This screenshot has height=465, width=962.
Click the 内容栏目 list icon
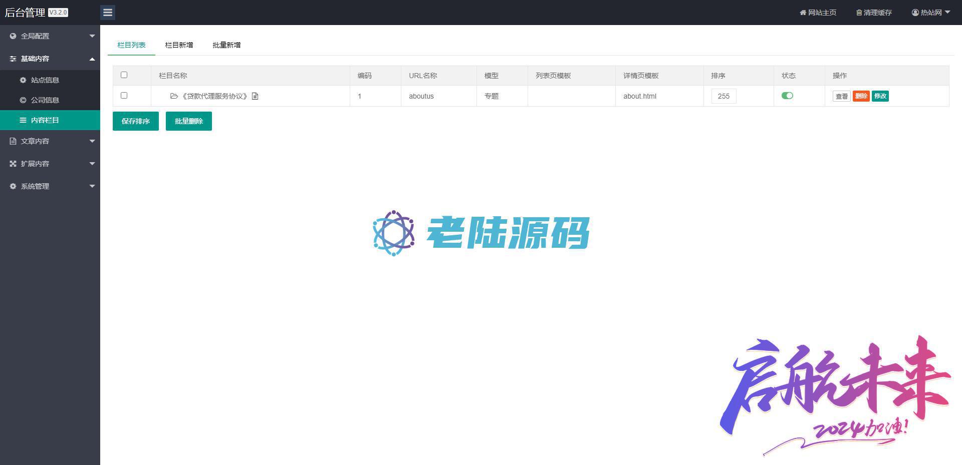click(23, 120)
